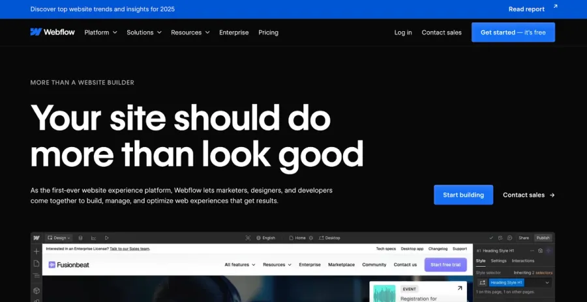The height and width of the screenshot is (302, 587).
Task: Click the selector state icon beside Heading Style H1
Action: [482, 282]
